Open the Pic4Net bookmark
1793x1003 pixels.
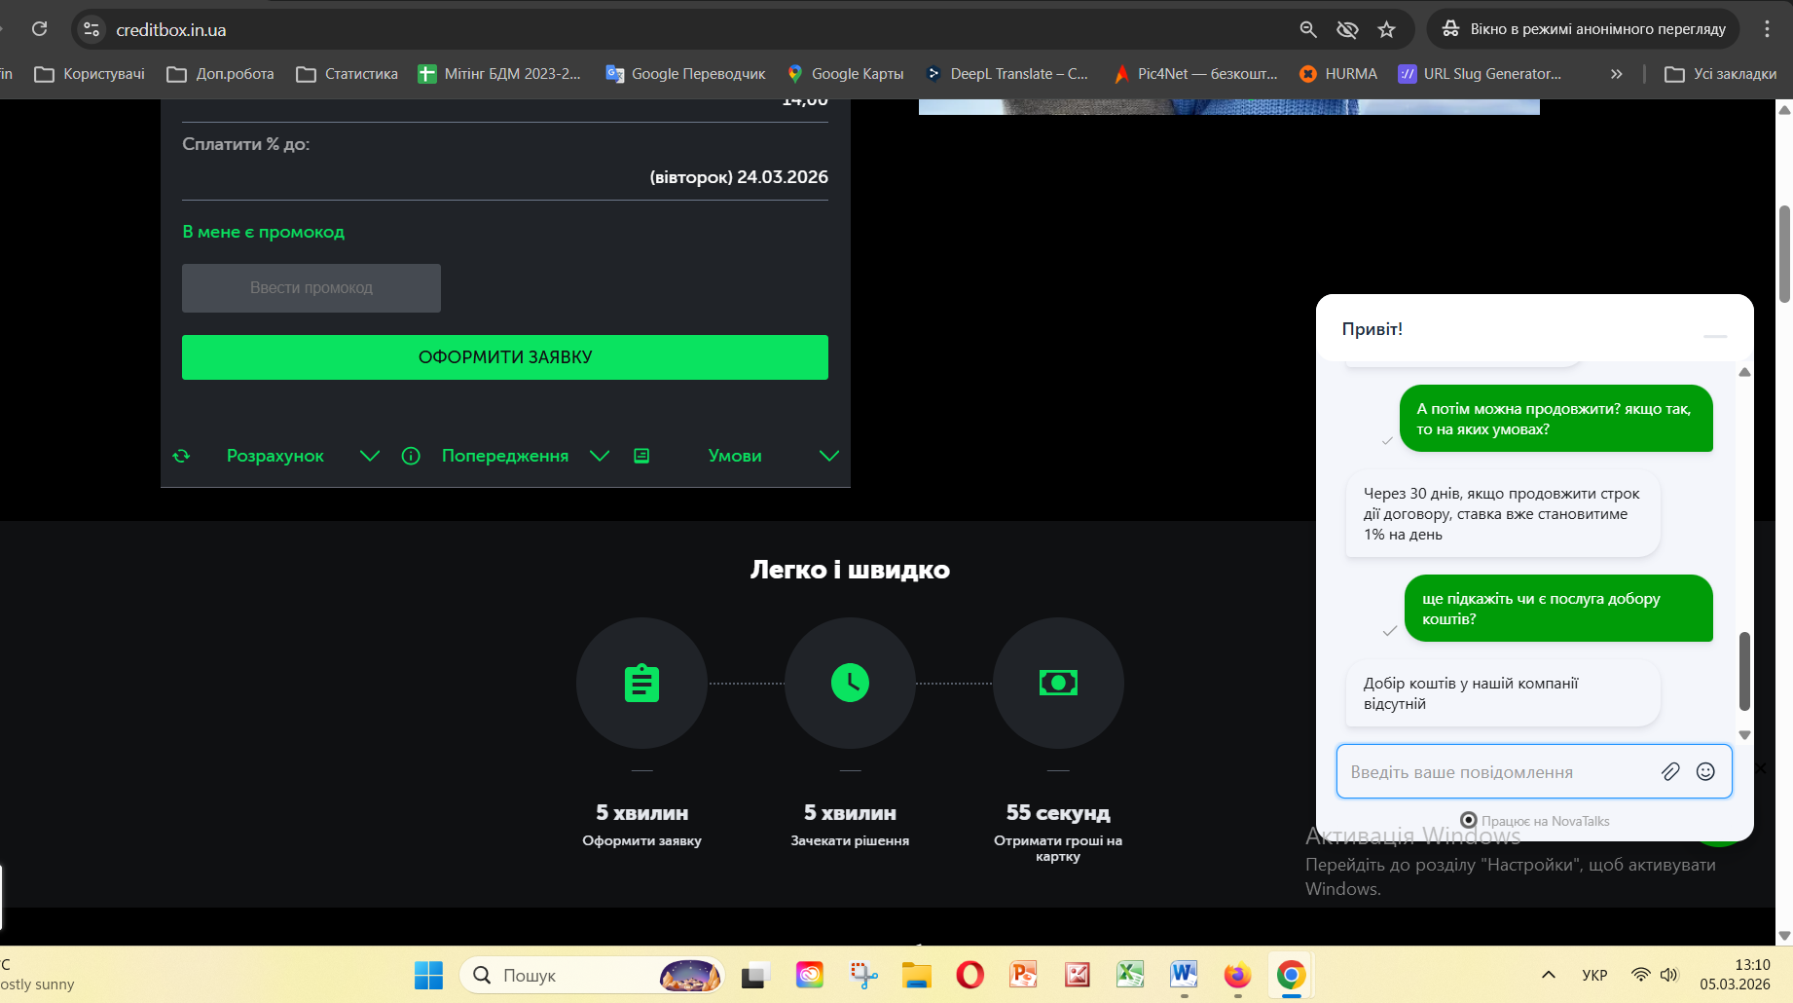[1195, 74]
